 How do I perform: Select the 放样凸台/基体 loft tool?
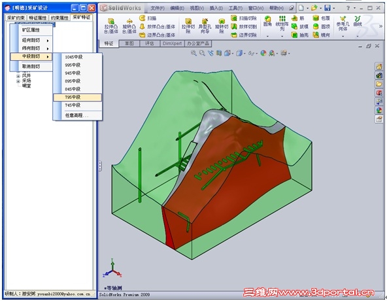pos(157,26)
